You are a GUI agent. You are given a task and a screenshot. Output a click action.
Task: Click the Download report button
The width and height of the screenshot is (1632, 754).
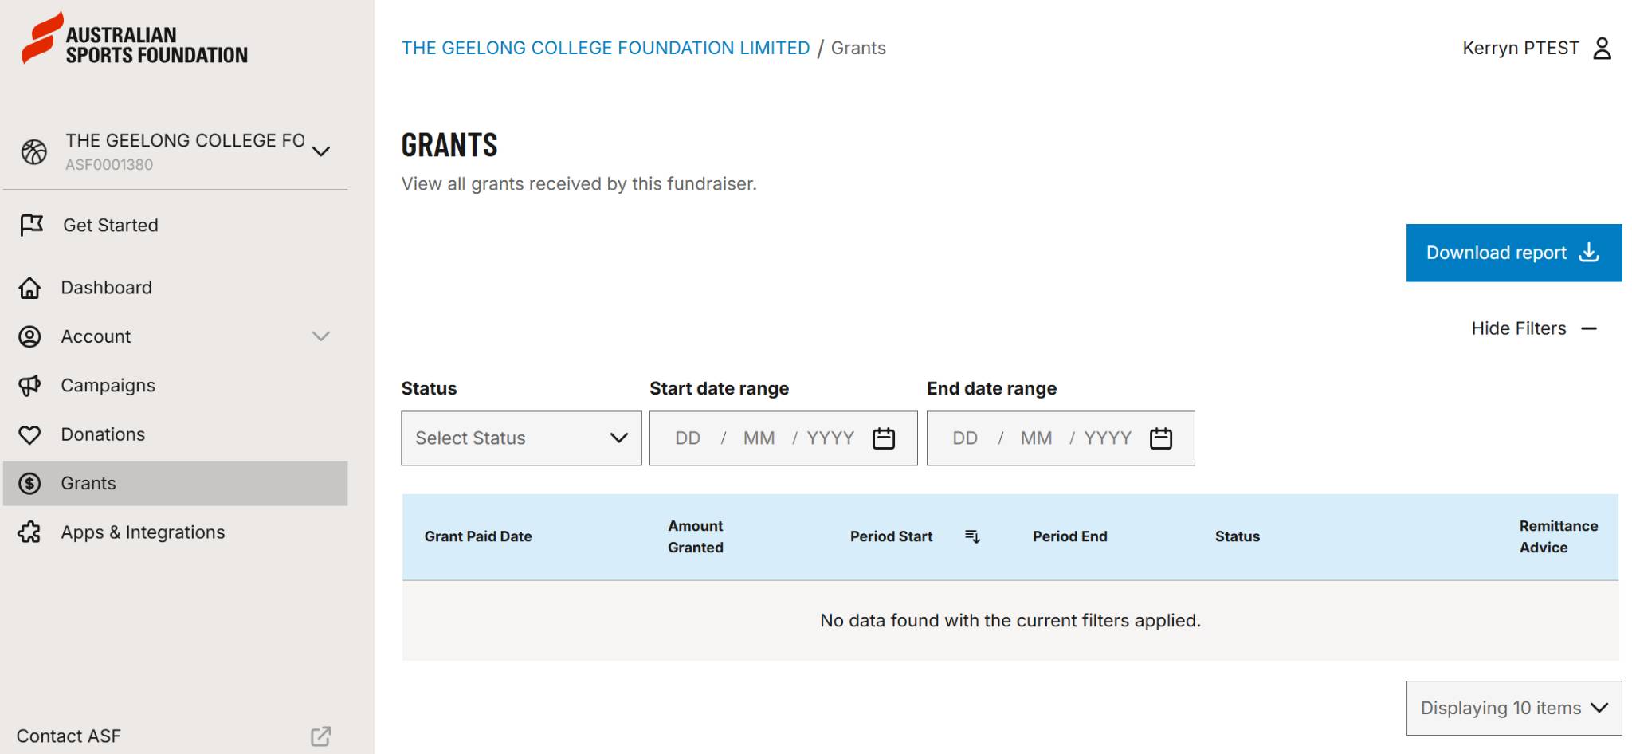tap(1514, 253)
